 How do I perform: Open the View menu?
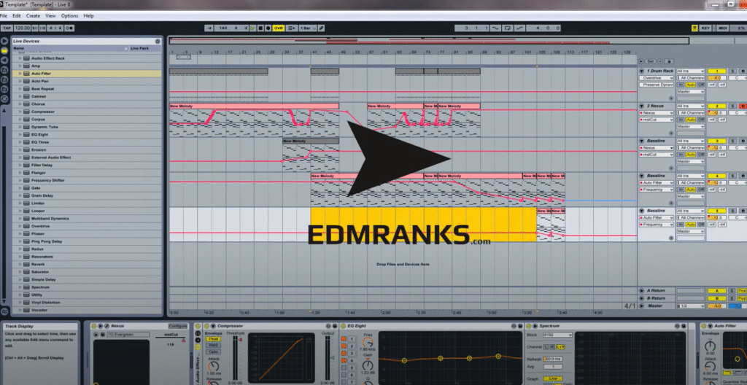pos(50,16)
